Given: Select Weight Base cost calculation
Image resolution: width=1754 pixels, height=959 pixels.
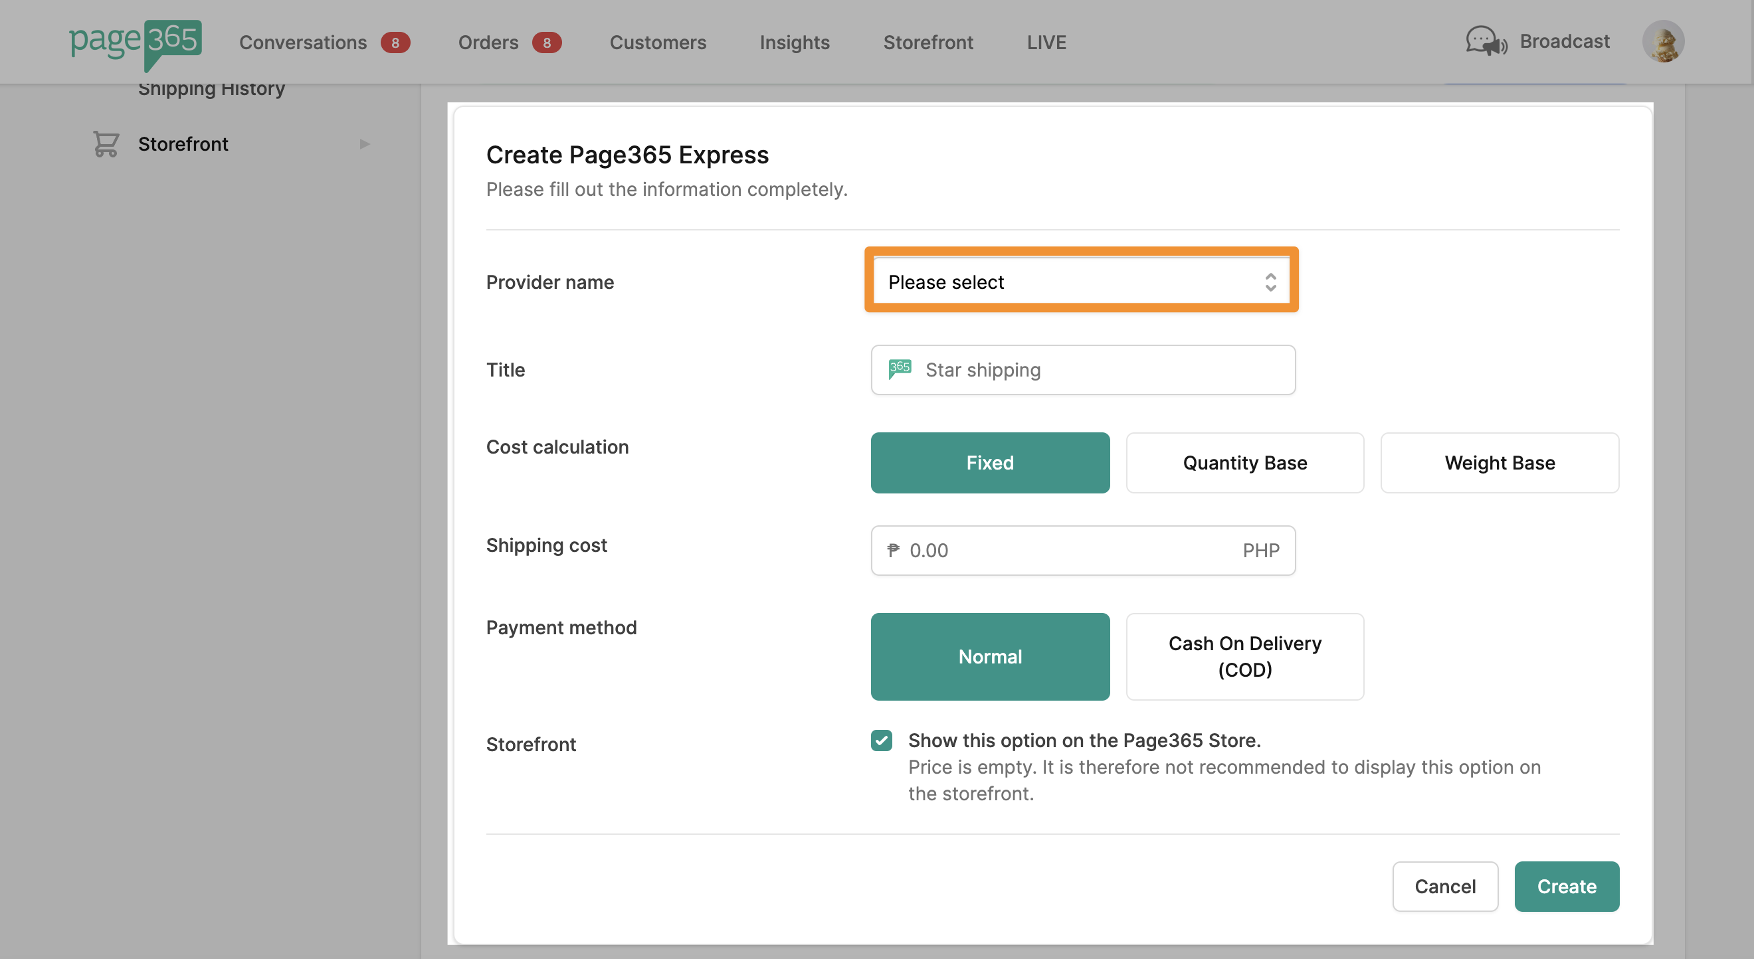Looking at the screenshot, I should 1500,462.
